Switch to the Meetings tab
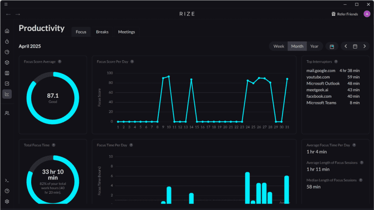 [127, 32]
